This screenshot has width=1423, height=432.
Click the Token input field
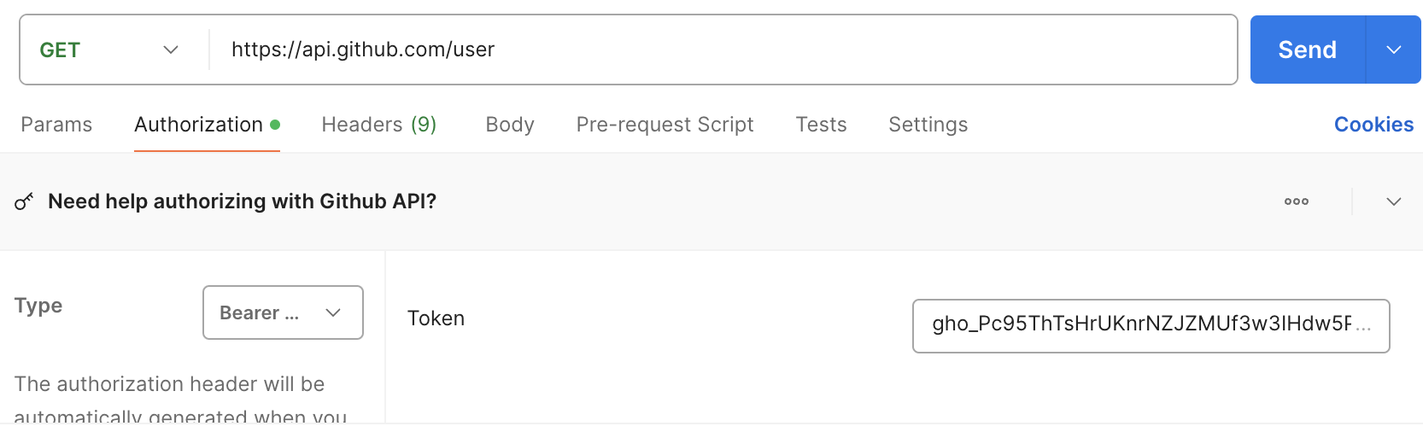[x=1151, y=325]
